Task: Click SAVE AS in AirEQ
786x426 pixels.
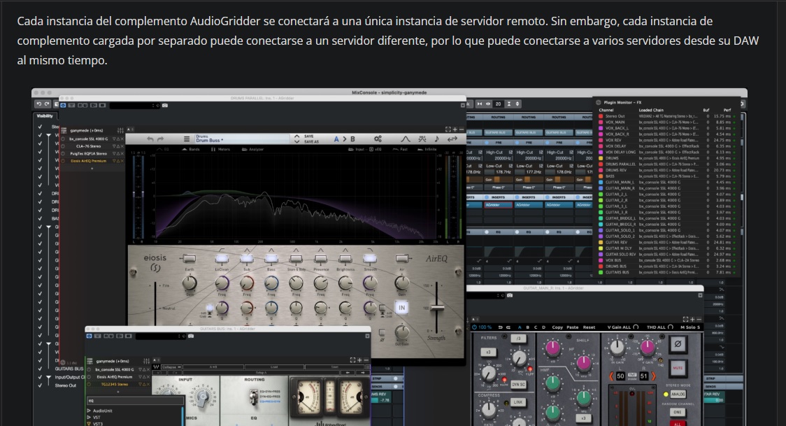Action: tap(311, 142)
